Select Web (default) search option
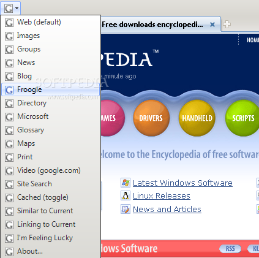Viewport: 259px width, 258px height. coord(51,22)
